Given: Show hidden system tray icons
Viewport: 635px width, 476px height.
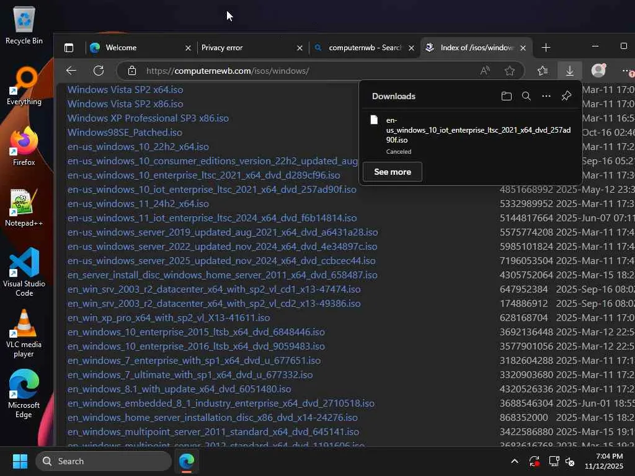Looking at the screenshot, I should pyautogui.click(x=514, y=461).
